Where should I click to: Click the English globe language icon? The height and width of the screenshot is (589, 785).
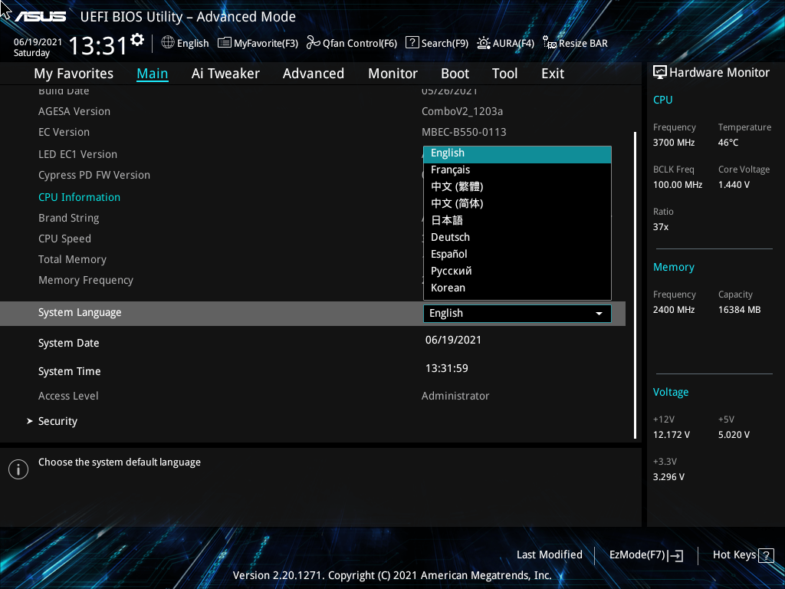click(x=168, y=43)
